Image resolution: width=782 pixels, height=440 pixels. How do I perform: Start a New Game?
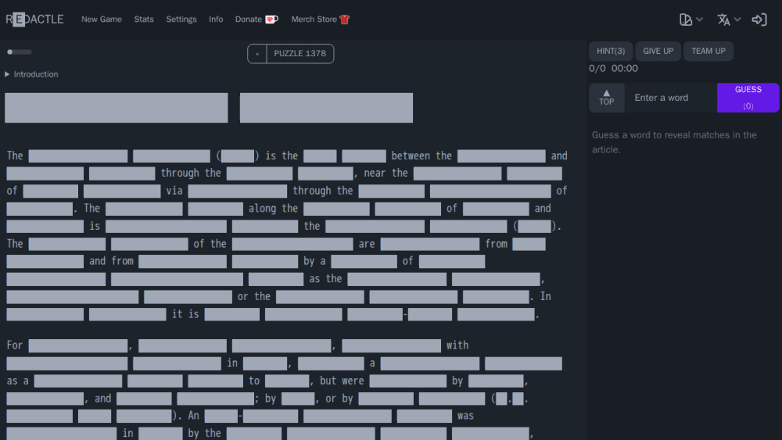[x=101, y=20]
